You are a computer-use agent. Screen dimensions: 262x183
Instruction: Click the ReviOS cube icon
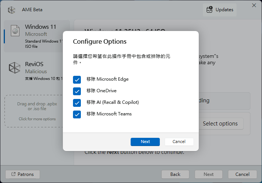[15, 68]
